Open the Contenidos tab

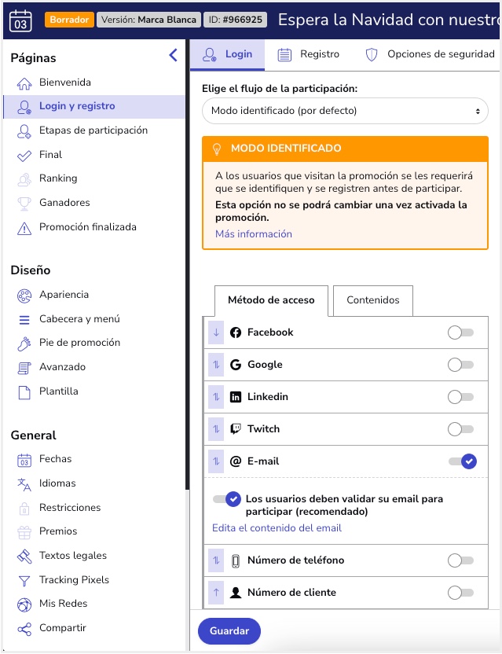[x=373, y=300]
